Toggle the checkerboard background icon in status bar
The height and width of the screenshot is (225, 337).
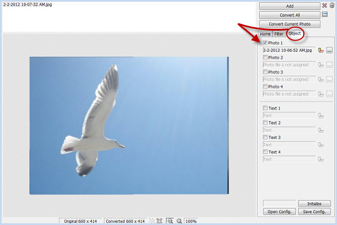pyautogui.click(x=151, y=221)
